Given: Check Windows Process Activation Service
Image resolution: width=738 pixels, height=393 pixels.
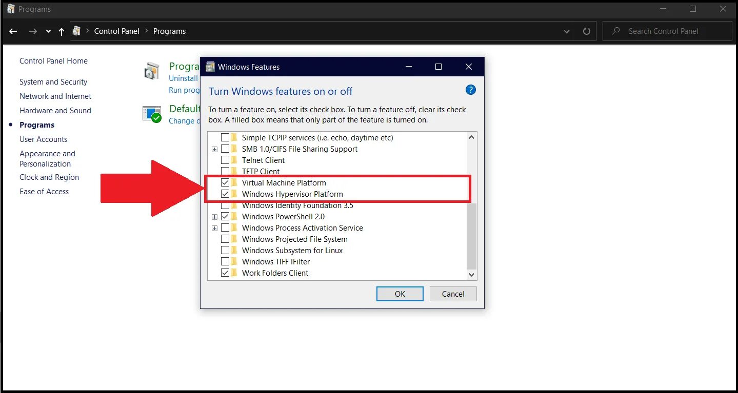Looking at the screenshot, I should (x=225, y=228).
